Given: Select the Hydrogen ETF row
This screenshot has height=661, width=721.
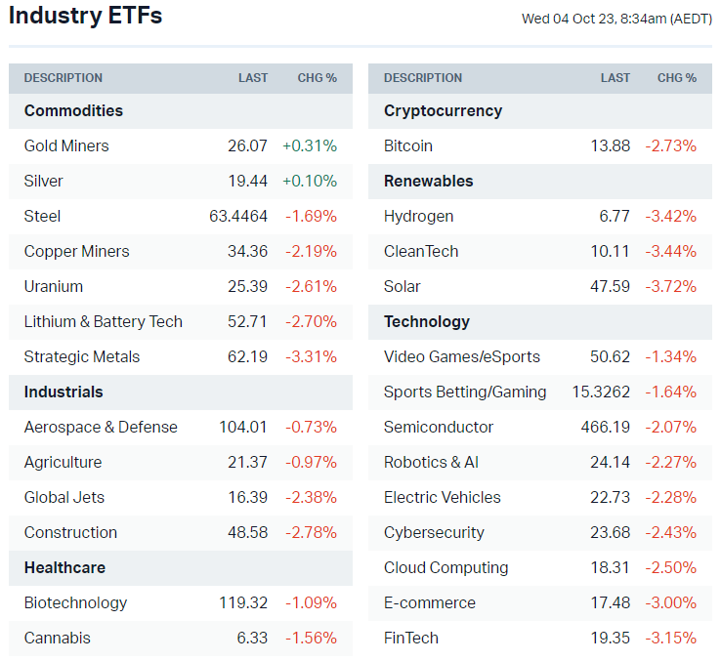Looking at the screenshot, I should [x=418, y=216].
